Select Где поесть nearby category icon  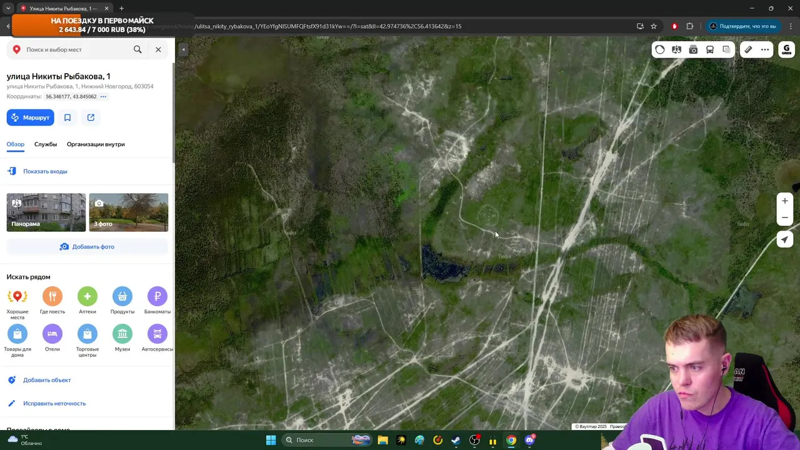pos(52,296)
